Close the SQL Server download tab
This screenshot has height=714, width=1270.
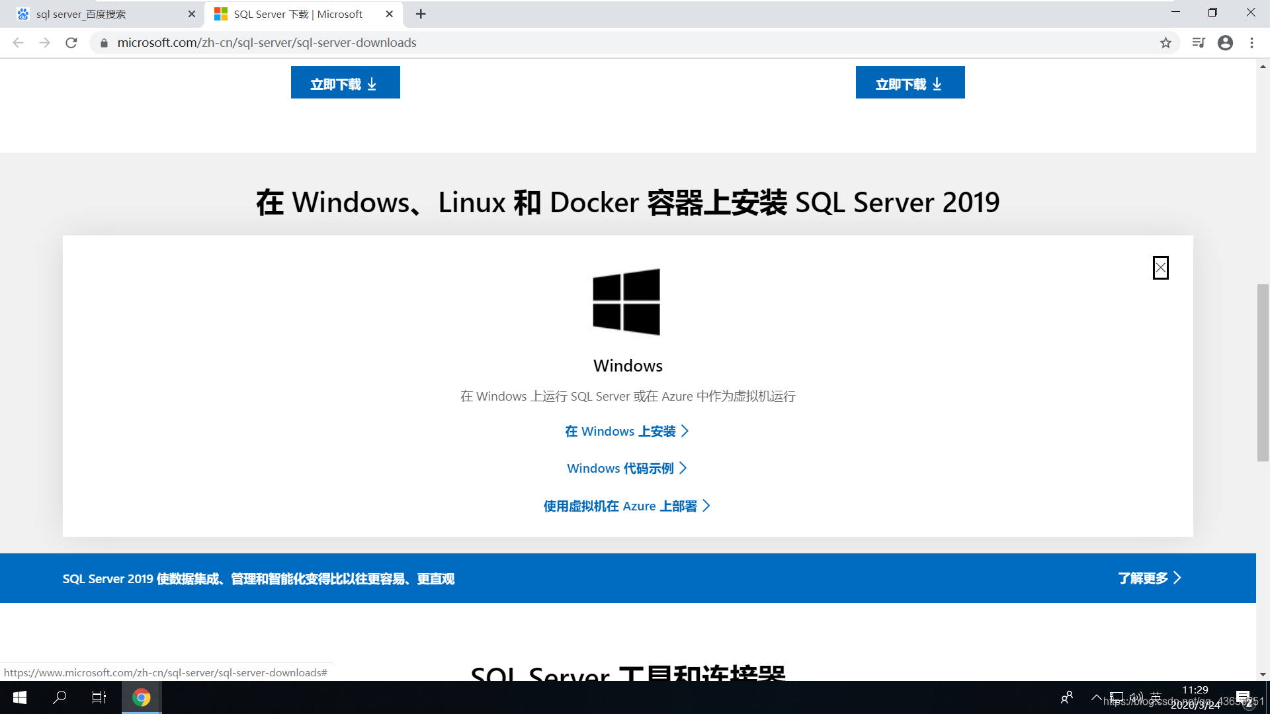click(389, 14)
